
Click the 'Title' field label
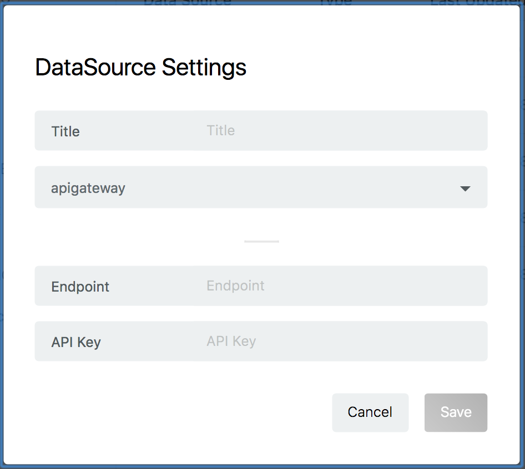[65, 131]
